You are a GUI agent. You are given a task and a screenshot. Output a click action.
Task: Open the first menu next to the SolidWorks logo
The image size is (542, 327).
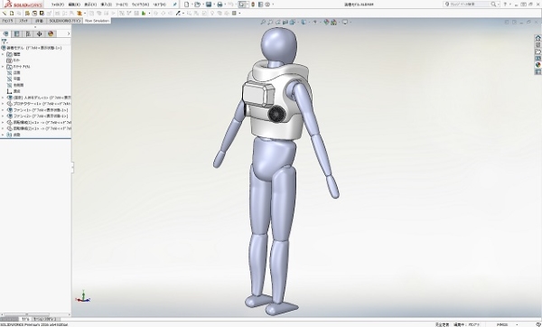[58, 5]
